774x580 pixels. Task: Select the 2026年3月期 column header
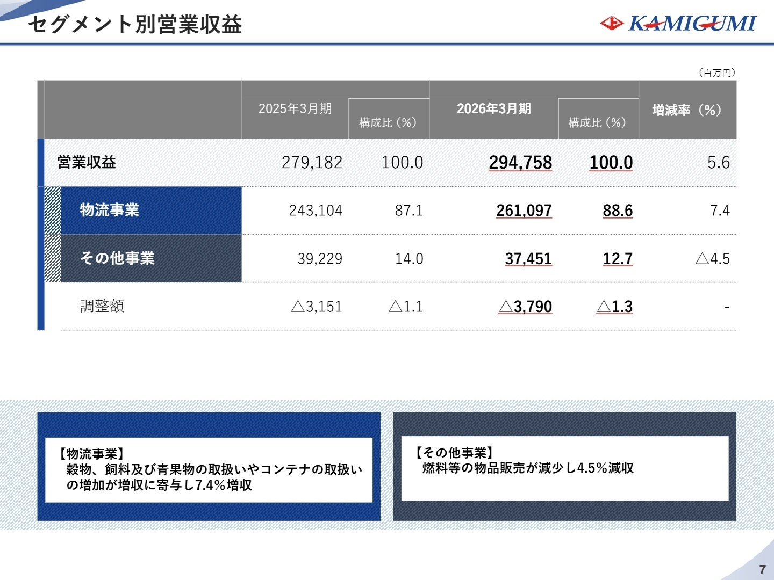493,109
